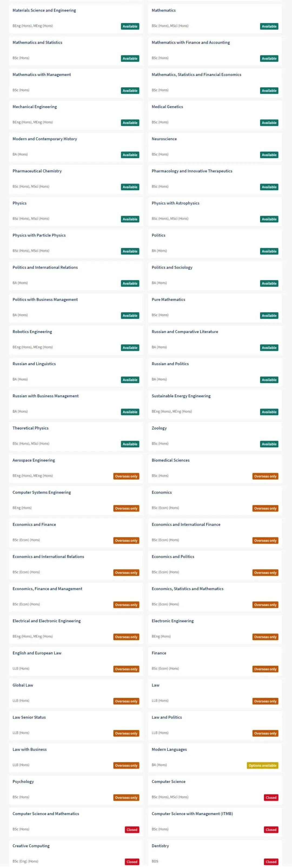Click Overseas only badge on Aerospace Engineering
292x867 pixels.
click(x=126, y=476)
